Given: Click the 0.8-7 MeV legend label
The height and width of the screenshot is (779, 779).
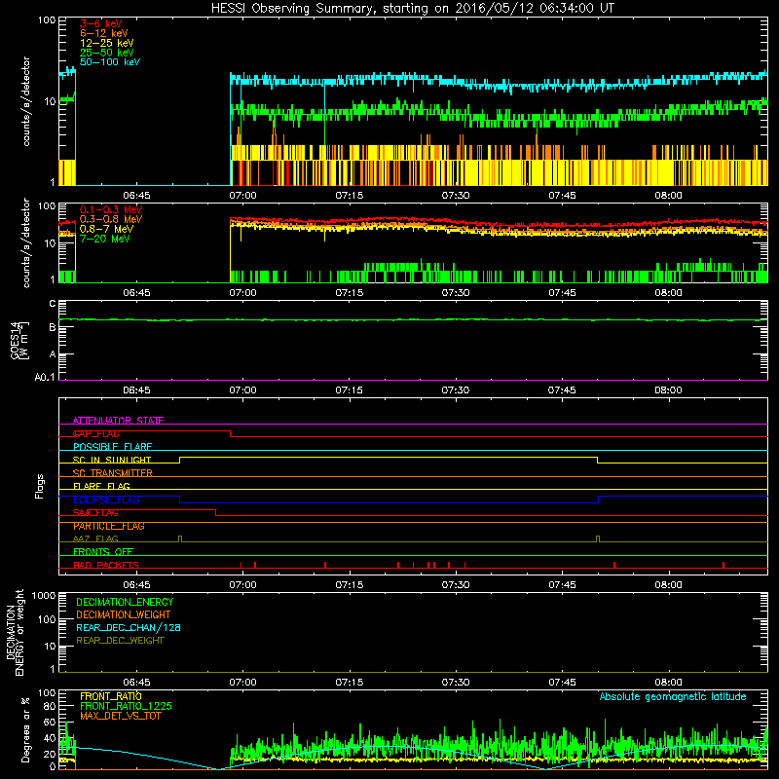Looking at the screenshot, I should tap(106, 229).
